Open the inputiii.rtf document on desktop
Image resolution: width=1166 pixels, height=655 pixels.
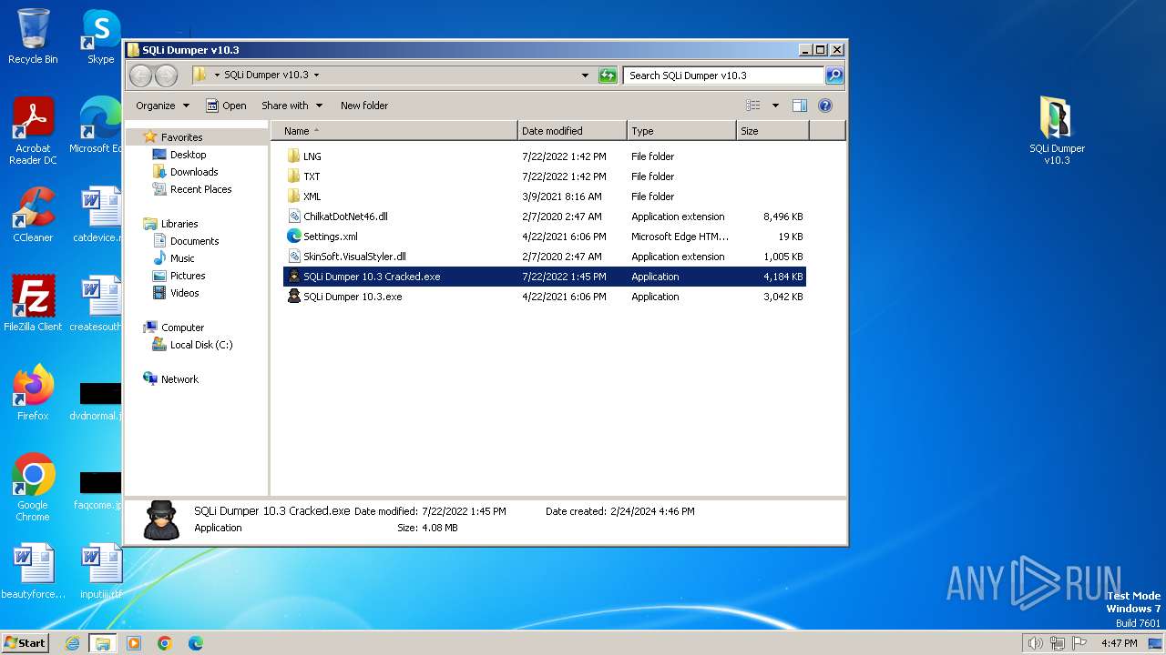click(x=100, y=571)
